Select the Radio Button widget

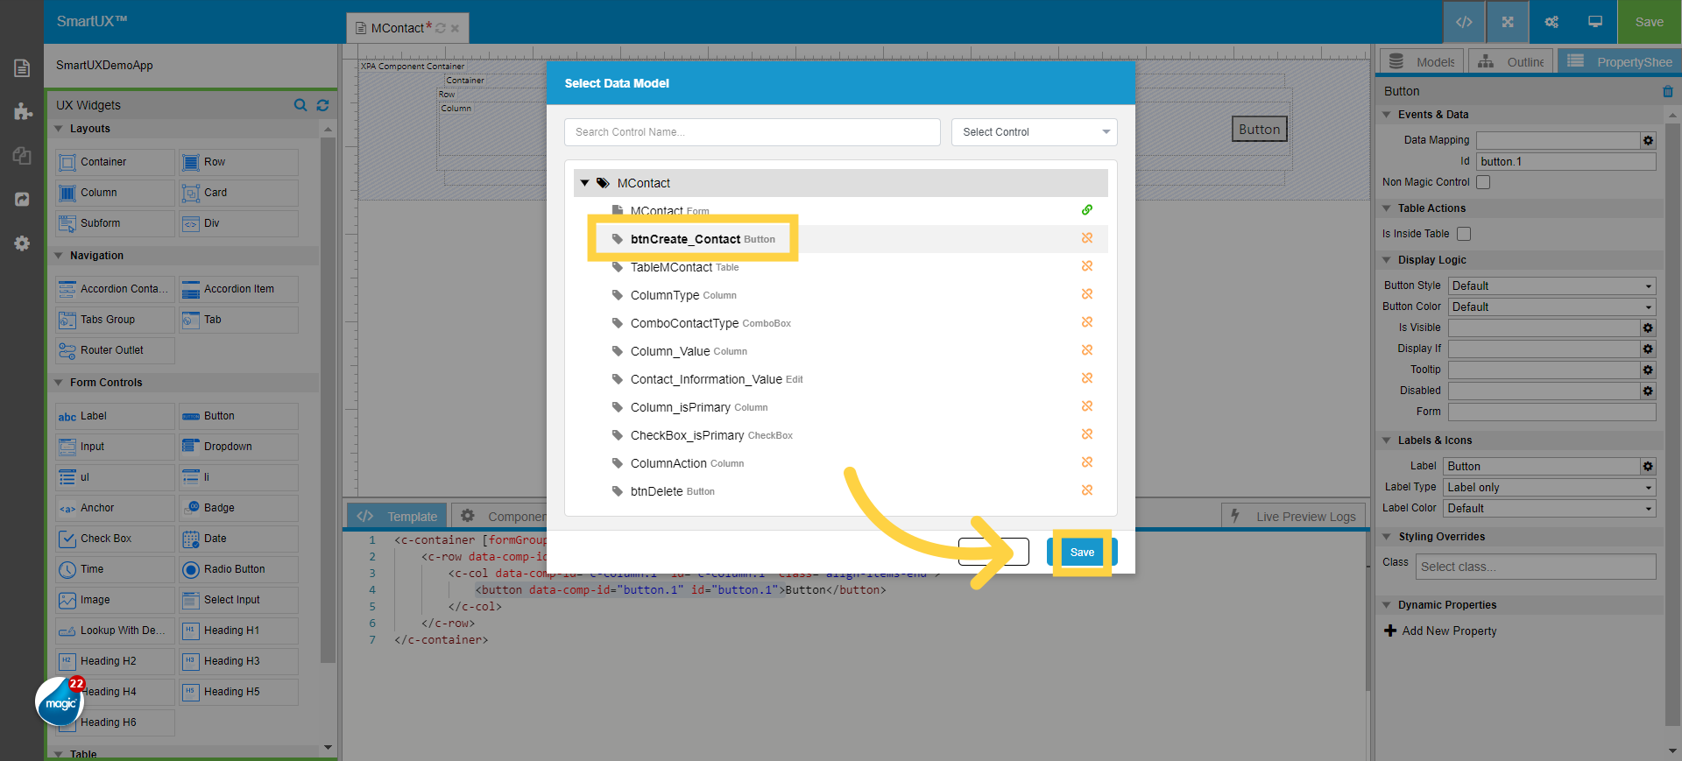point(238,569)
